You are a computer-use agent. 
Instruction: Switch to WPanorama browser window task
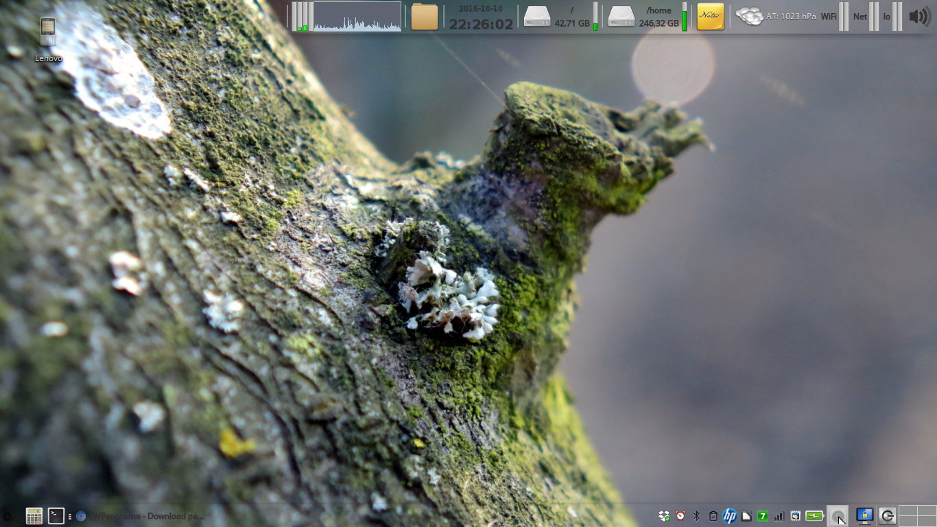click(140, 516)
